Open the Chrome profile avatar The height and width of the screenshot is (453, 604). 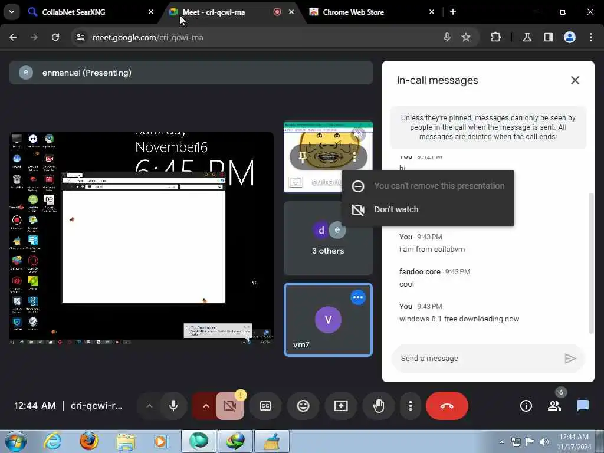[x=570, y=37]
